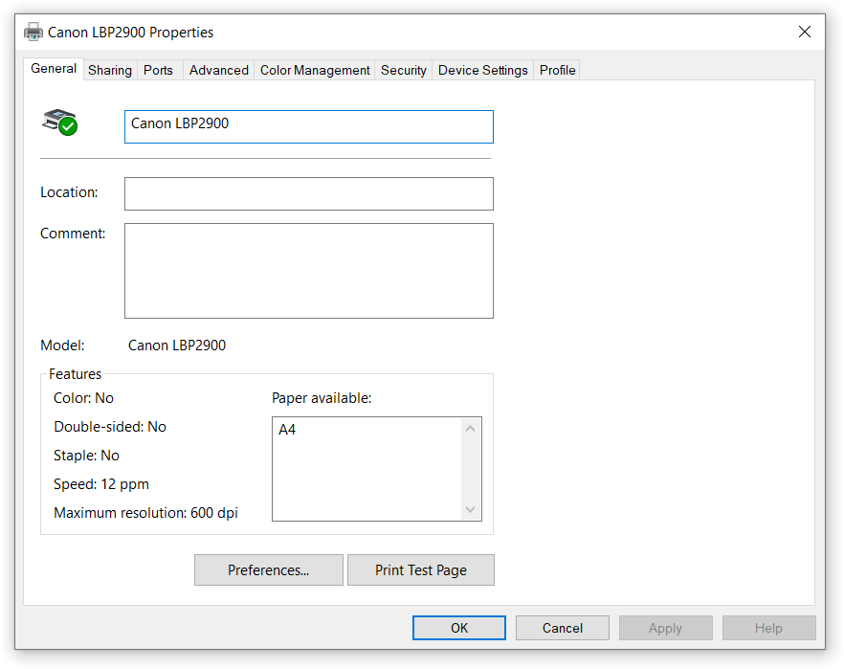
Task: Switch to the Sharing tab
Action: (110, 70)
